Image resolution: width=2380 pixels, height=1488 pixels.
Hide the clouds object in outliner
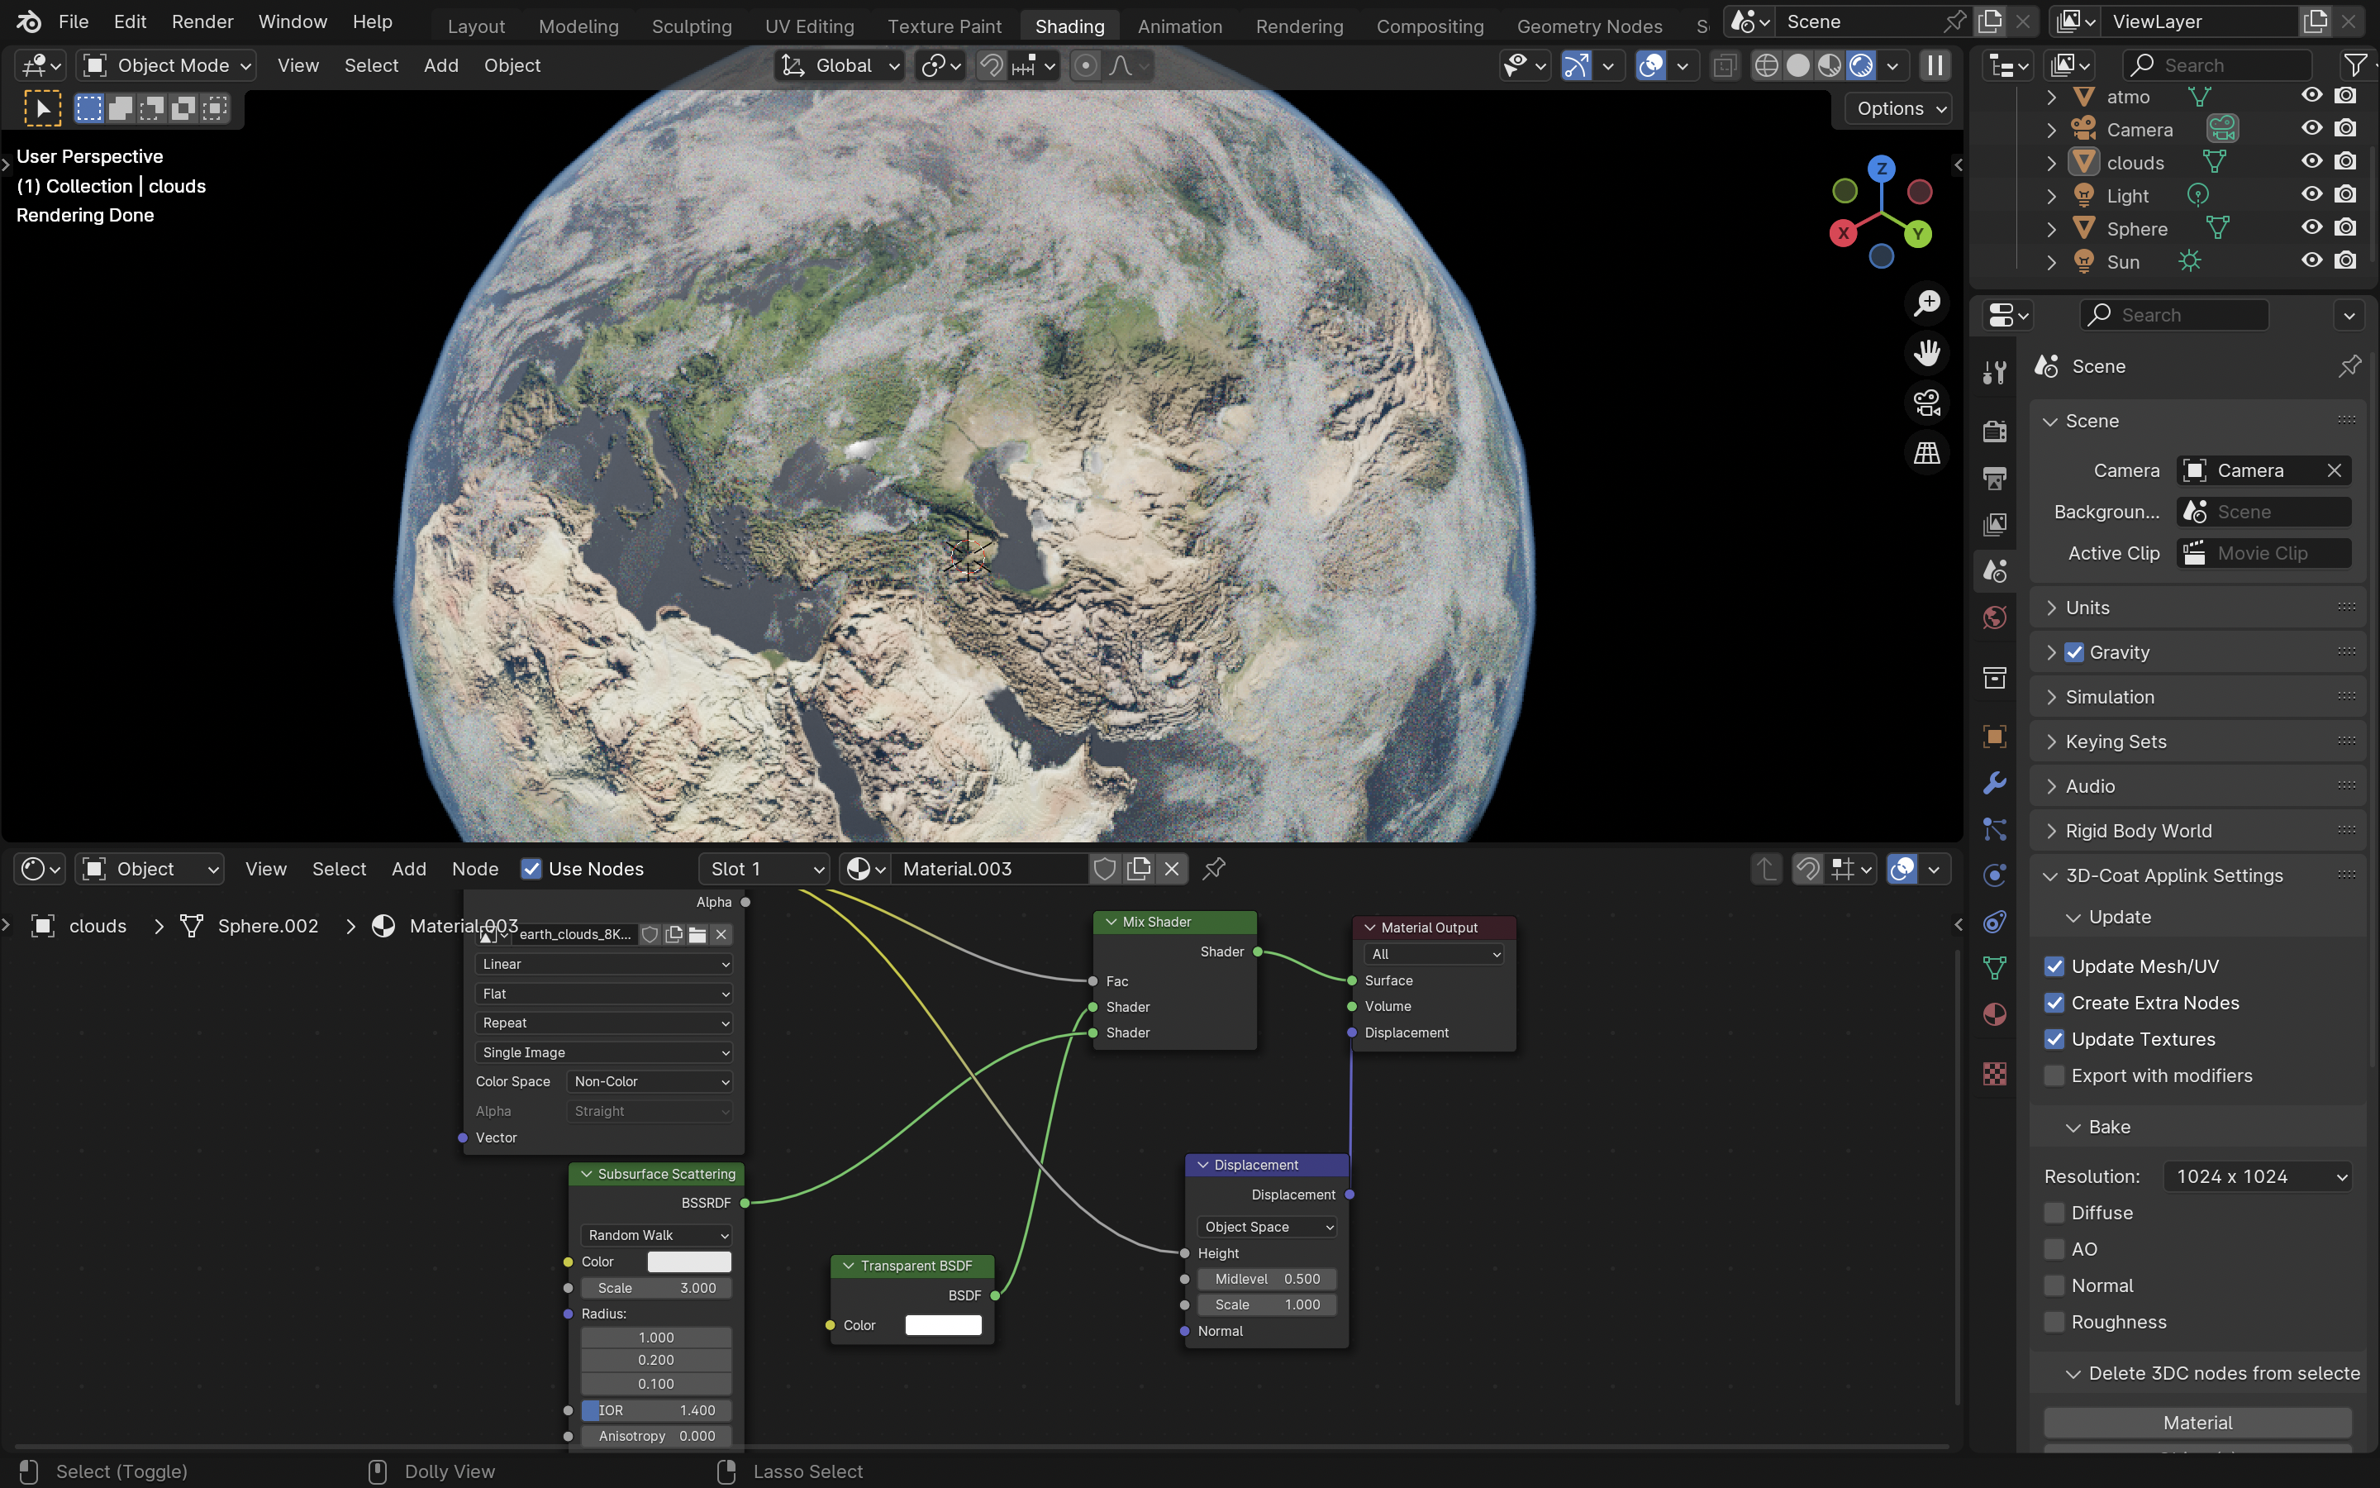[x=2312, y=161]
